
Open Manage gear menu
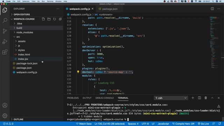(x=5, y=115)
